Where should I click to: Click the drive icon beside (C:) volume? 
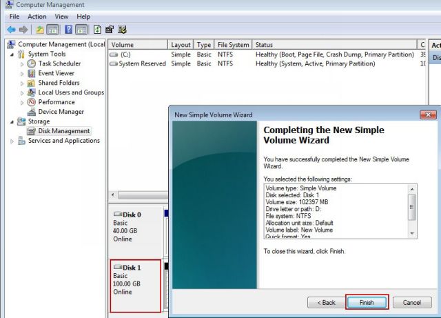click(114, 54)
